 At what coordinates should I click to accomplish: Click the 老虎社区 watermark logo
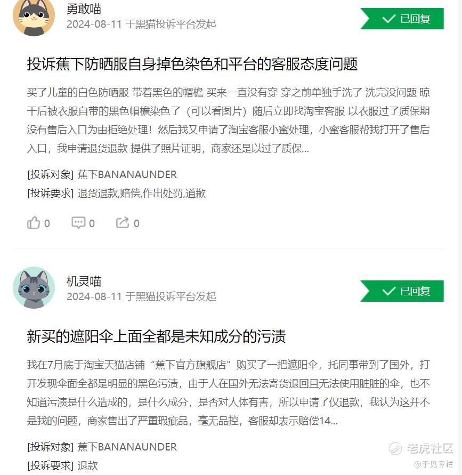coord(421,448)
